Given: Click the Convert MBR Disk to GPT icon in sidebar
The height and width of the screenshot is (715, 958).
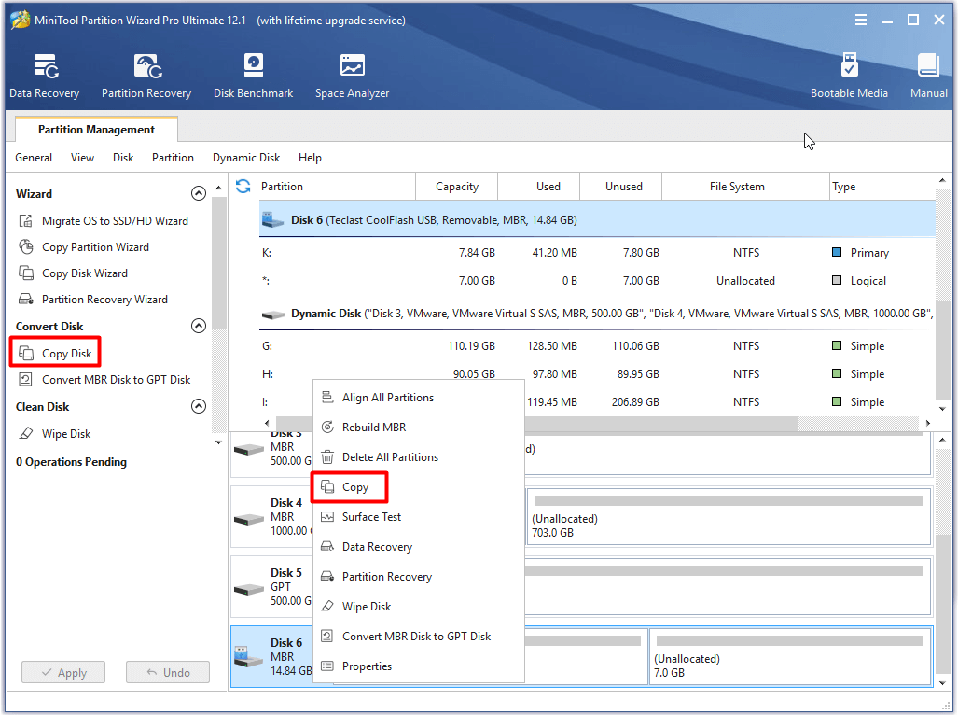Looking at the screenshot, I should coord(26,380).
